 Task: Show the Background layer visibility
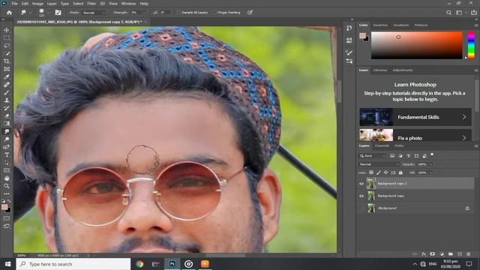pos(361,208)
